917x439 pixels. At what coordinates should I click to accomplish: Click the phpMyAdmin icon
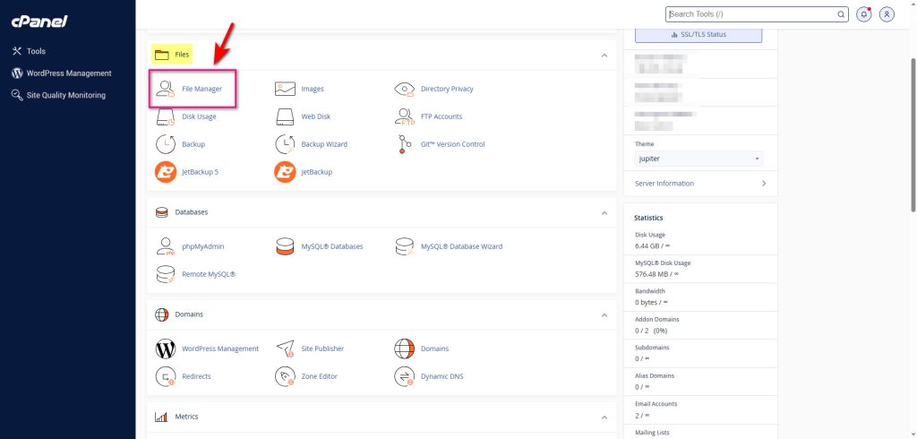click(166, 246)
